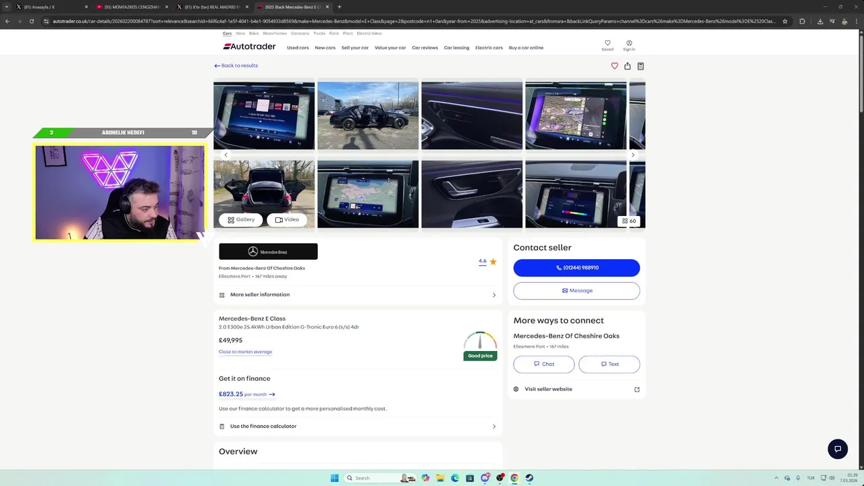Go Back to results
This screenshot has width=864, height=486.
(236, 65)
